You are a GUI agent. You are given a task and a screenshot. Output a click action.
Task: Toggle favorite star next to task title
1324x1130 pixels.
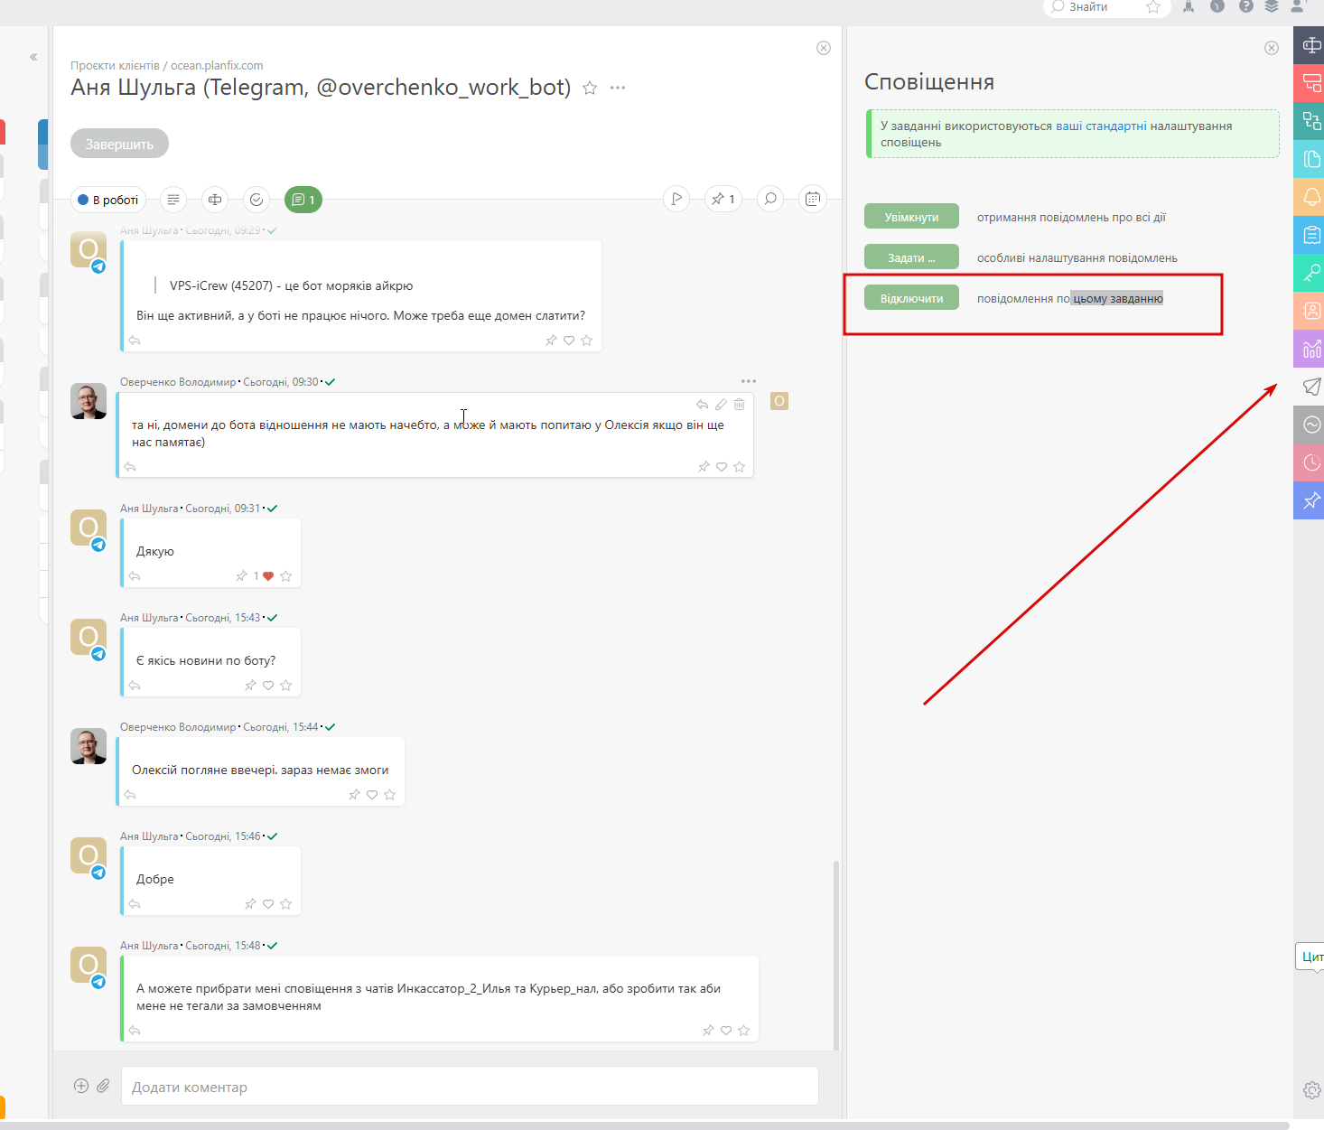pos(590,88)
